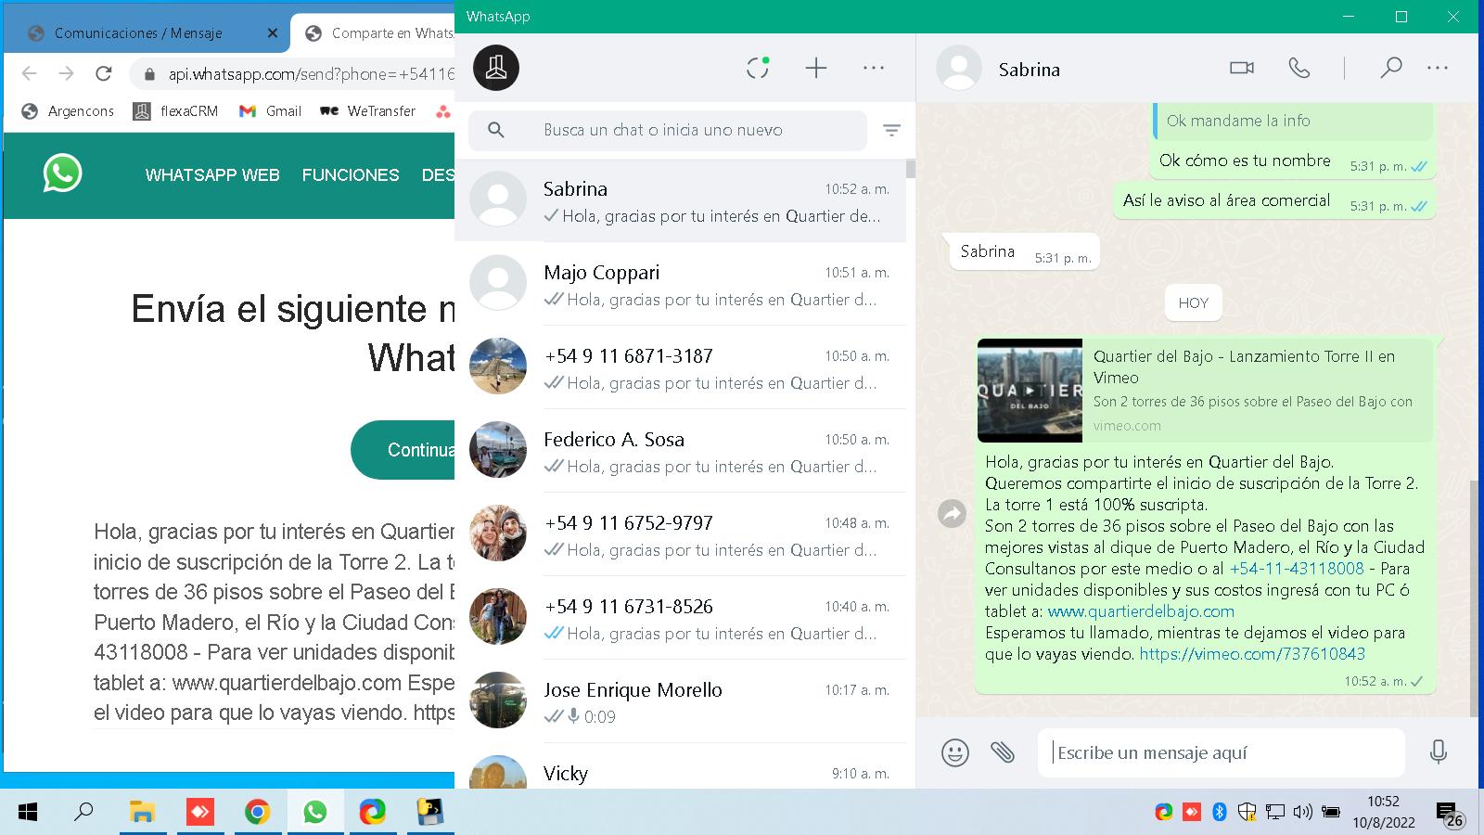The height and width of the screenshot is (835, 1484).
Task: Click the chat search input field
Action: tap(668, 130)
